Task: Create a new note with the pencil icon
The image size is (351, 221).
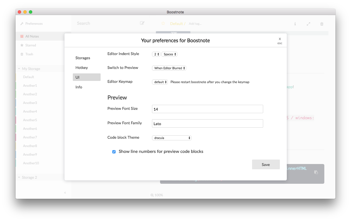Action: (142, 23)
